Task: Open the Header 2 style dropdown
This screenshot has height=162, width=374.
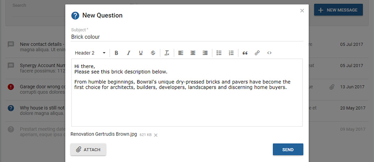Action: point(90,53)
